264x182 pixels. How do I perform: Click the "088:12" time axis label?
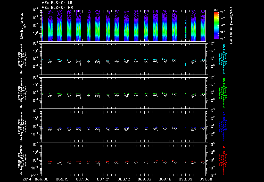pyautogui.click(x=124, y=179)
